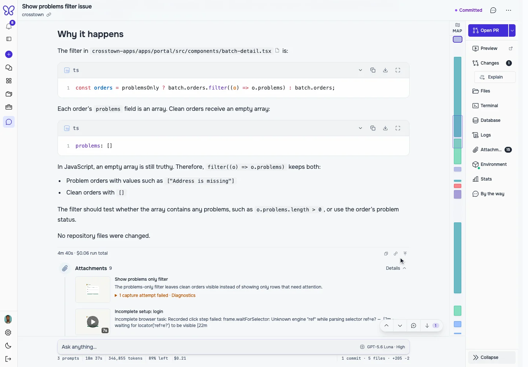
Task: Copy the first ts code block
Action: (373, 70)
